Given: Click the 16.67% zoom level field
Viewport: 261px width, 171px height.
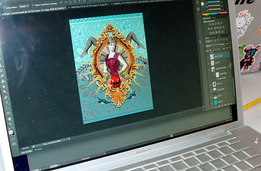Looking at the screenshot, I should point(26,148).
